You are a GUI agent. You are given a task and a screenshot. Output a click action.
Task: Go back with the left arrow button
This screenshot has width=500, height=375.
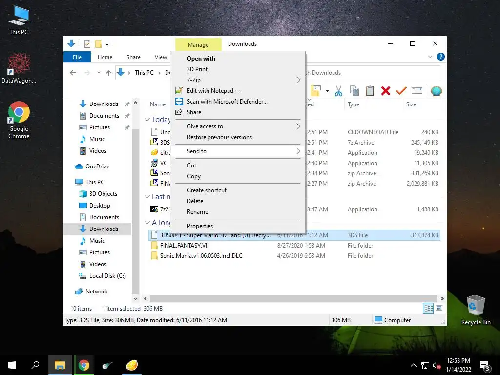click(x=73, y=73)
